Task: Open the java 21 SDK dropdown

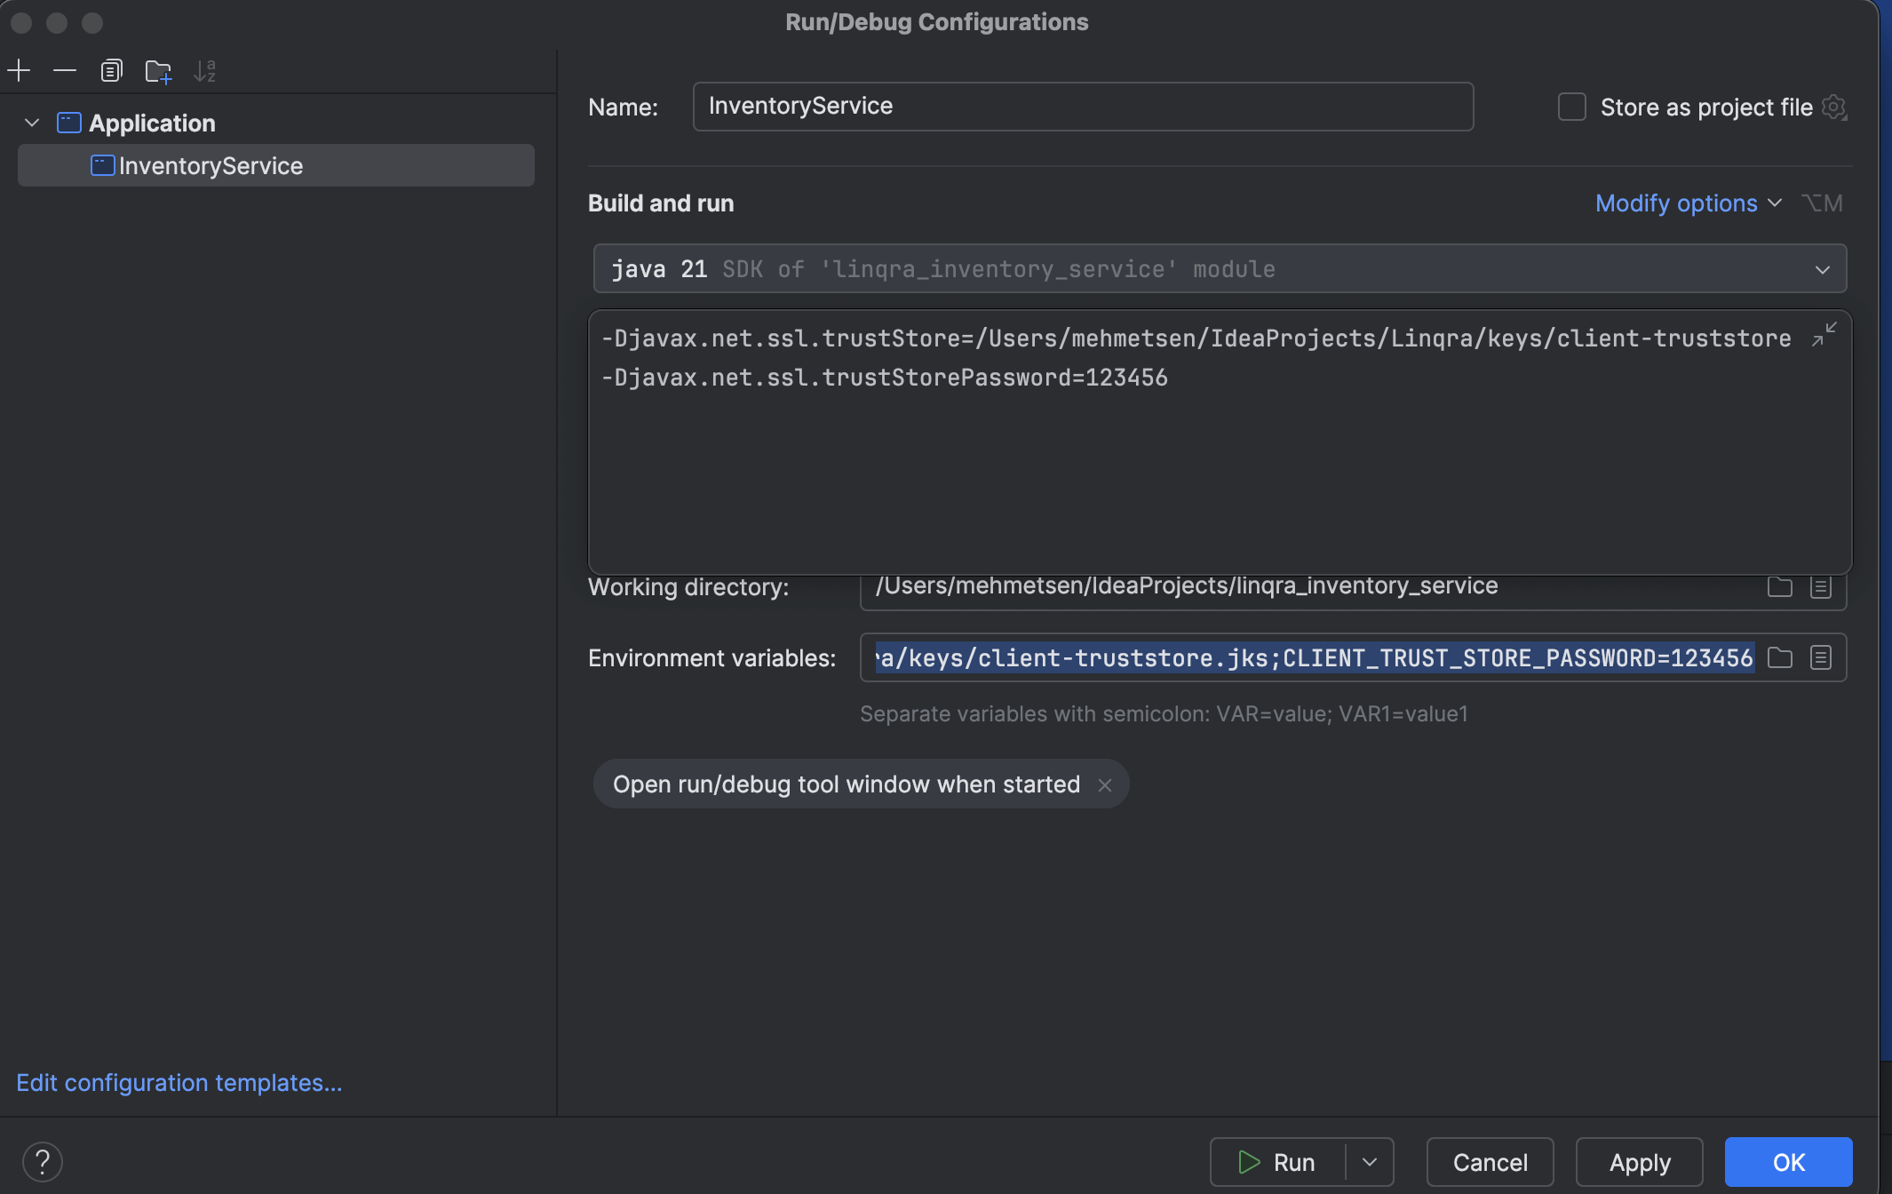Action: (x=1220, y=268)
